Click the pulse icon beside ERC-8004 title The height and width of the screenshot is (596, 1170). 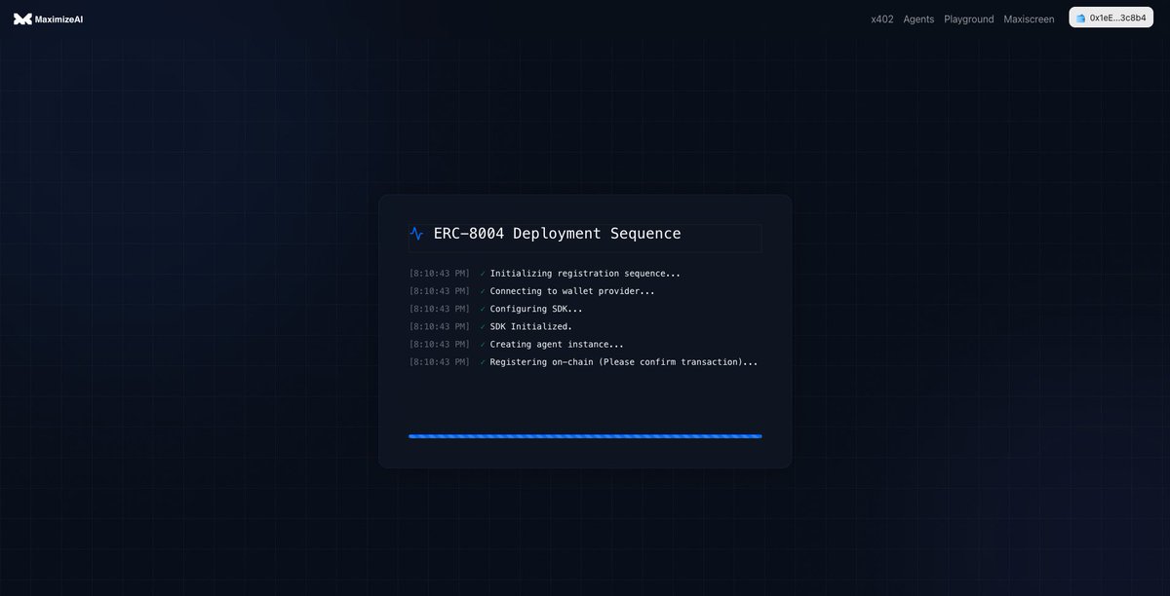click(417, 234)
